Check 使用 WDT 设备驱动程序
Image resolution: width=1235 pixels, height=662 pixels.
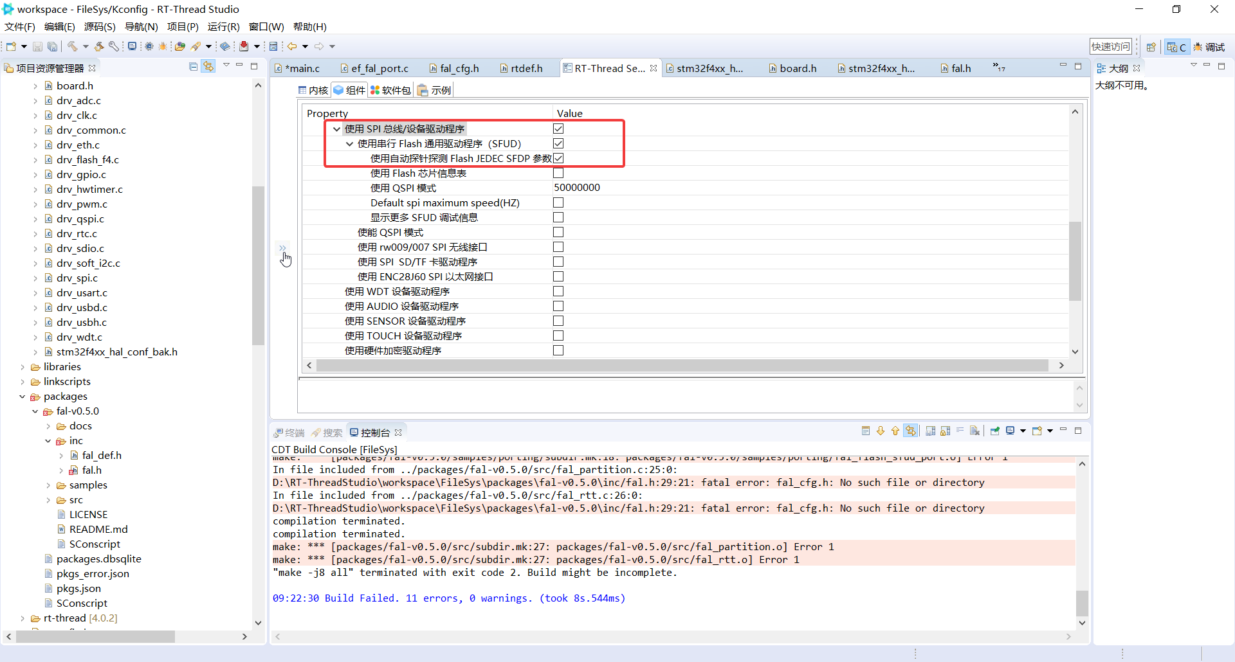click(x=558, y=291)
